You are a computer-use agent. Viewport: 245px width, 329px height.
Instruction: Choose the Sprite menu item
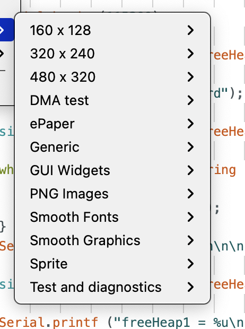[112, 264]
